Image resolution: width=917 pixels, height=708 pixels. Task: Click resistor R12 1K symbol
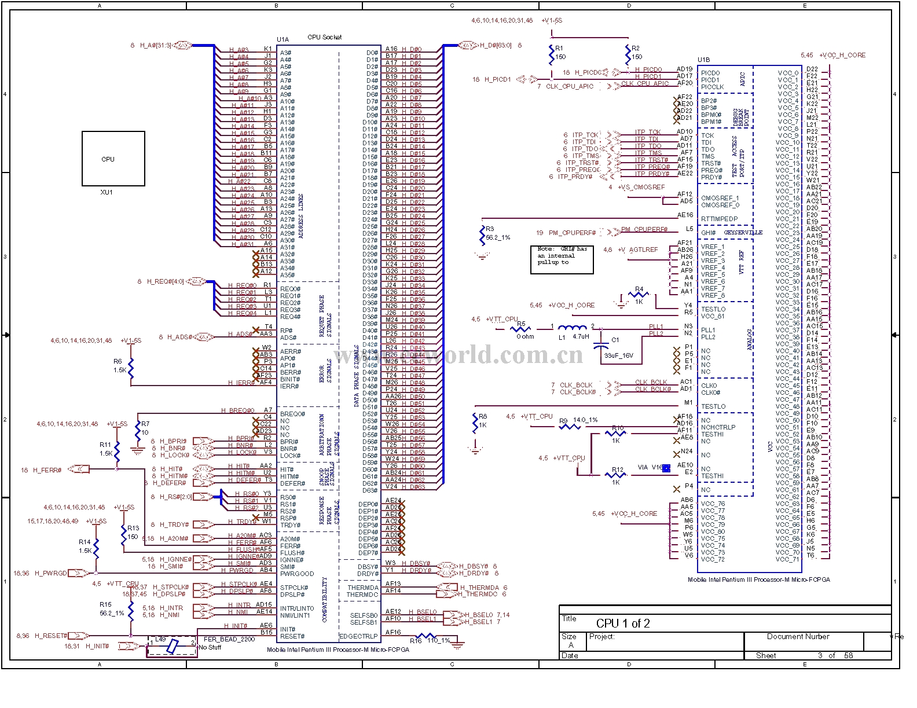[x=616, y=475]
